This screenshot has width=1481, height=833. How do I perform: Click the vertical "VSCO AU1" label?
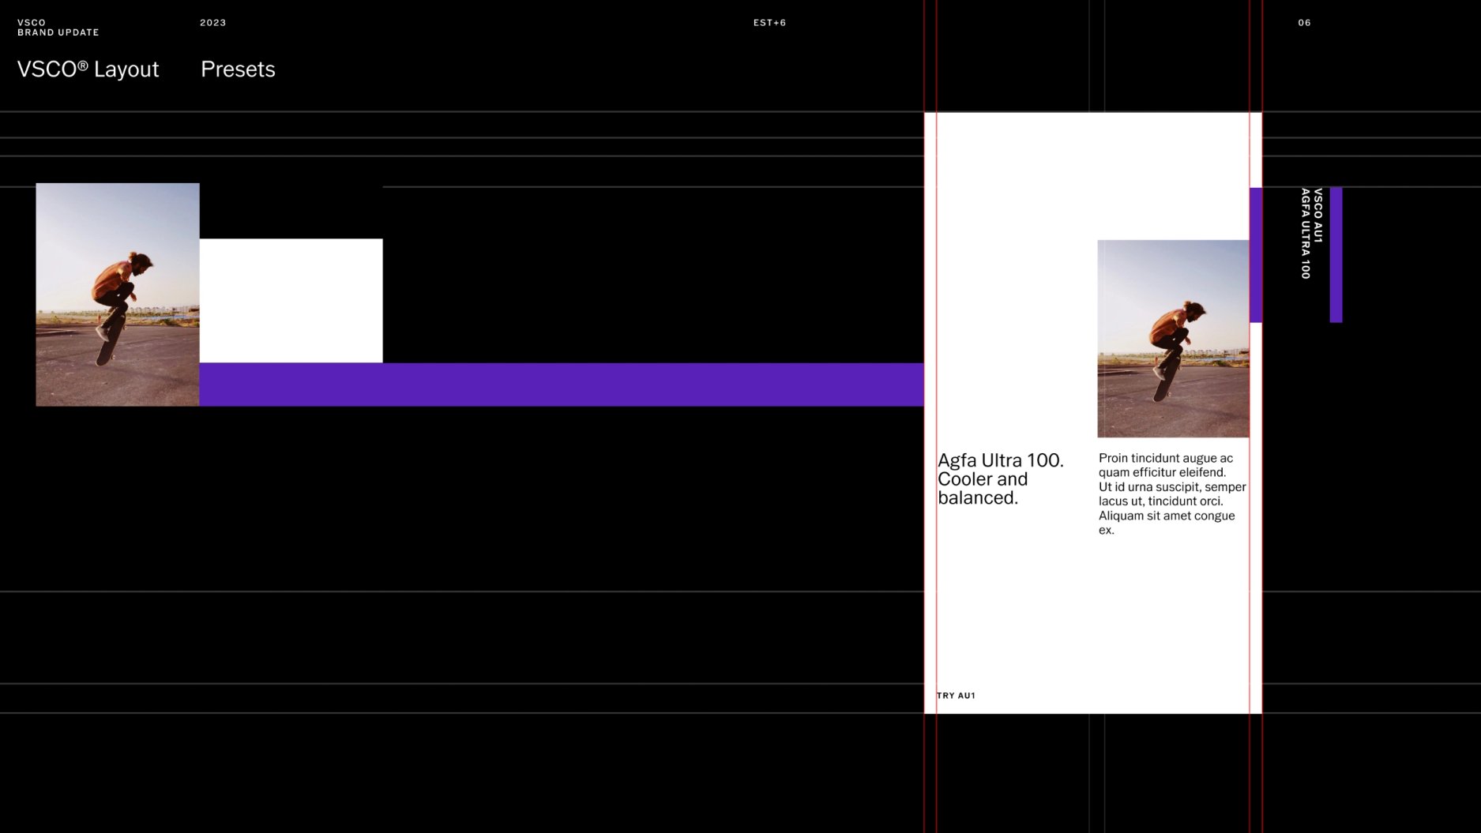1317,215
